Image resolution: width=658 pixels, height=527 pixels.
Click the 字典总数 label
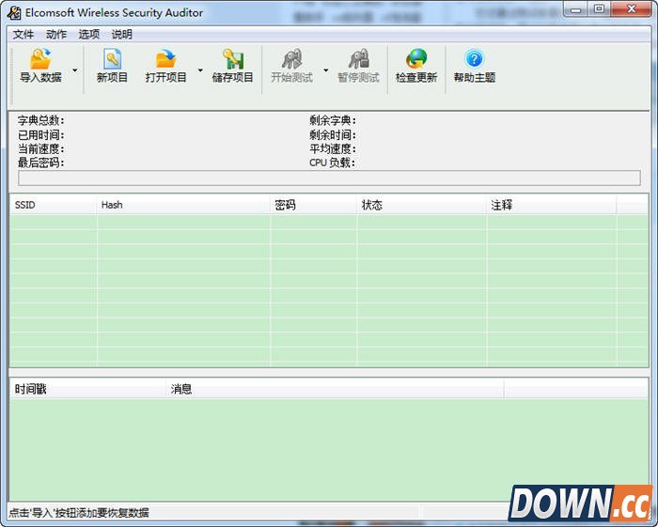coord(40,121)
